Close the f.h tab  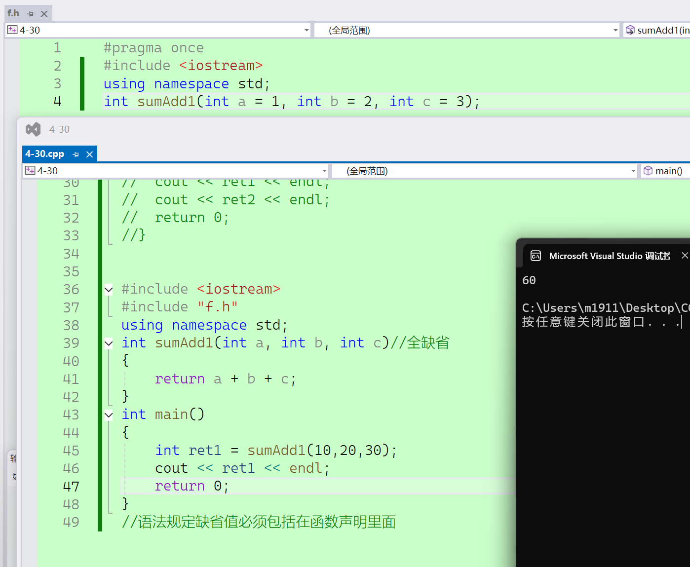44,14
